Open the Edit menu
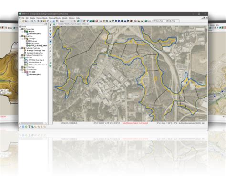The height and width of the screenshot is (185, 226). (27, 18)
